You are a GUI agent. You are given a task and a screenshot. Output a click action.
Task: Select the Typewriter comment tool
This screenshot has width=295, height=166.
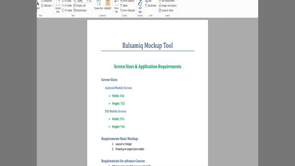99,5
